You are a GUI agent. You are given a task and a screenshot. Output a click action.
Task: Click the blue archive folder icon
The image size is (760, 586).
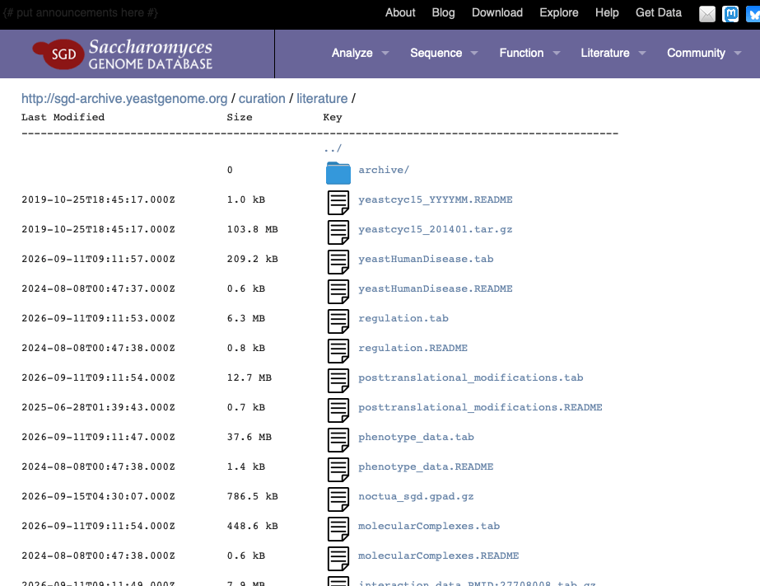[x=338, y=173]
